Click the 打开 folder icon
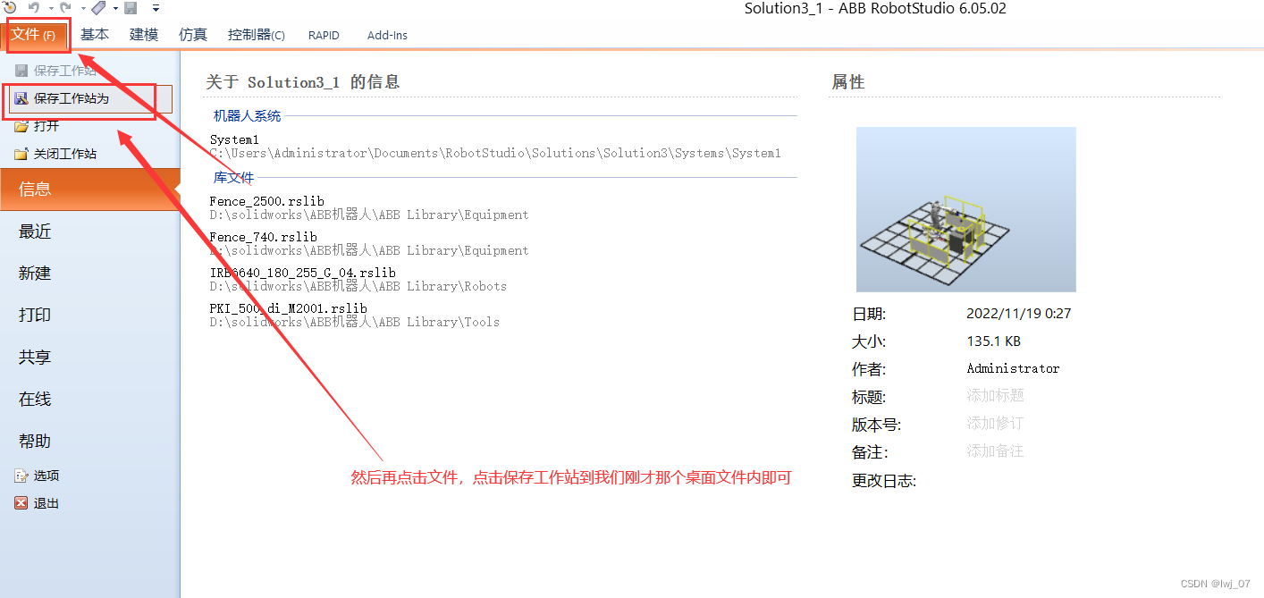 tap(21, 126)
